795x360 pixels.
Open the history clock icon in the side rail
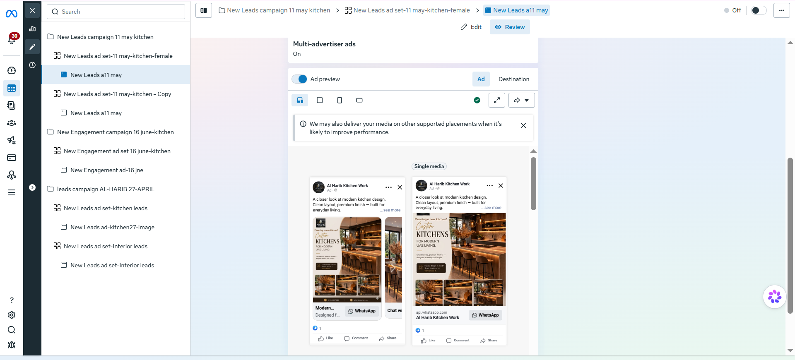(32, 65)
